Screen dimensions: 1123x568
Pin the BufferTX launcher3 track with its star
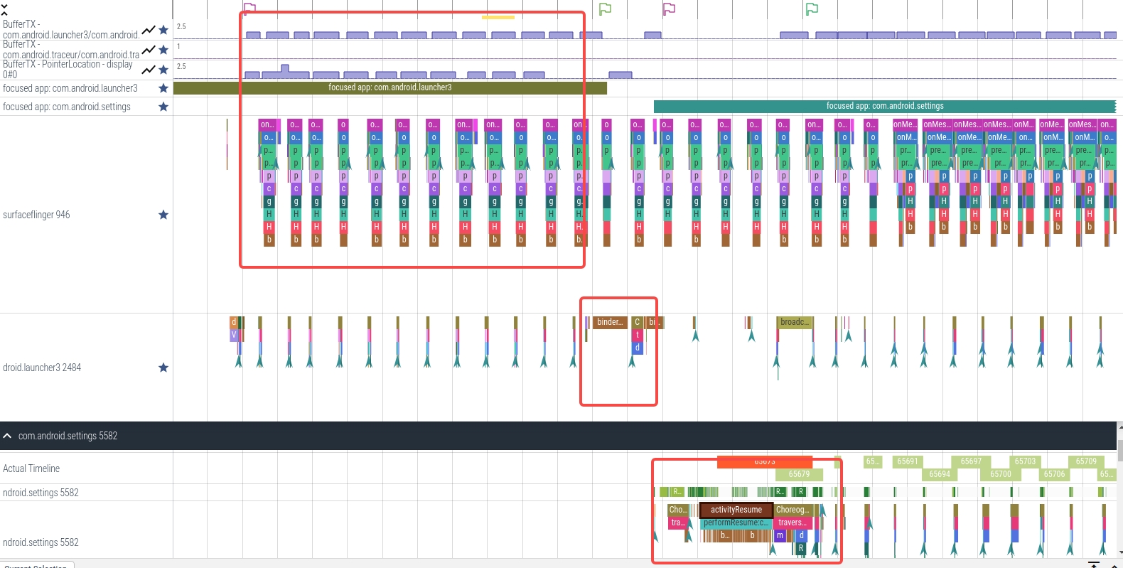(163, 30)
